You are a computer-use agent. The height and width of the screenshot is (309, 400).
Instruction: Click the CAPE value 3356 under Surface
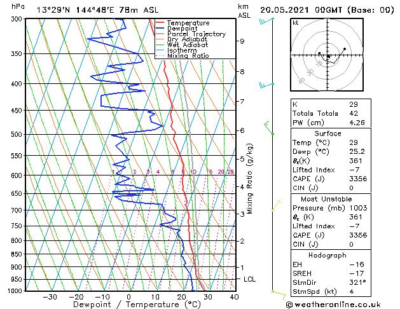[358, 179]
